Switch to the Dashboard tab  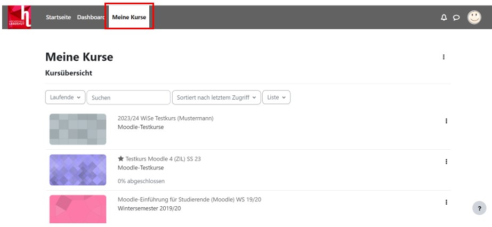pyautogui.click(x=90, y=18)
